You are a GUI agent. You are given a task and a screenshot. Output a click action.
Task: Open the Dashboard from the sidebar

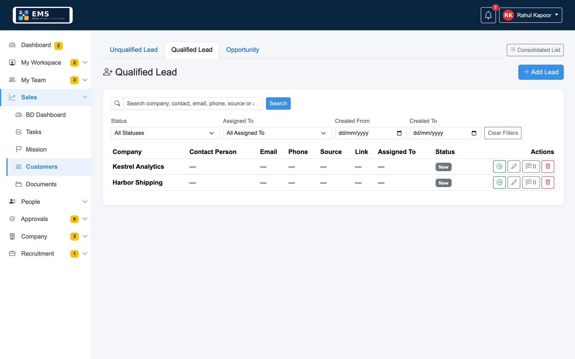[46, 45]
